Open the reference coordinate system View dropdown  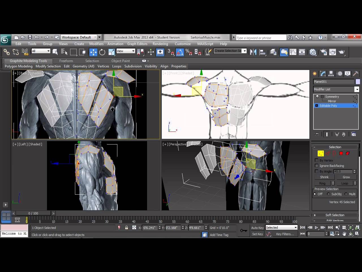[126, 51]
